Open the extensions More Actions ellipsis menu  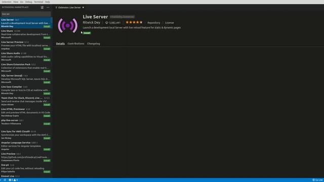[x=48, y=8]
